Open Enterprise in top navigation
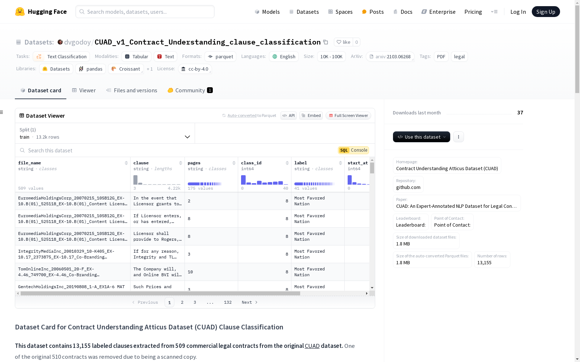 click(439, 12)
